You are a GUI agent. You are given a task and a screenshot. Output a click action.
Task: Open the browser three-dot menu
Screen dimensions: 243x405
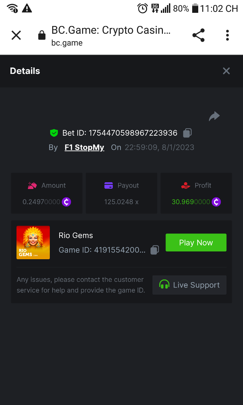(x=228, y=35)
